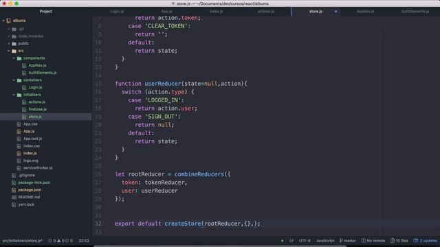Image resolution: width=440 pixels, height=247 pixels.
Task: Click the Project panel header
Action: (46, 12)
